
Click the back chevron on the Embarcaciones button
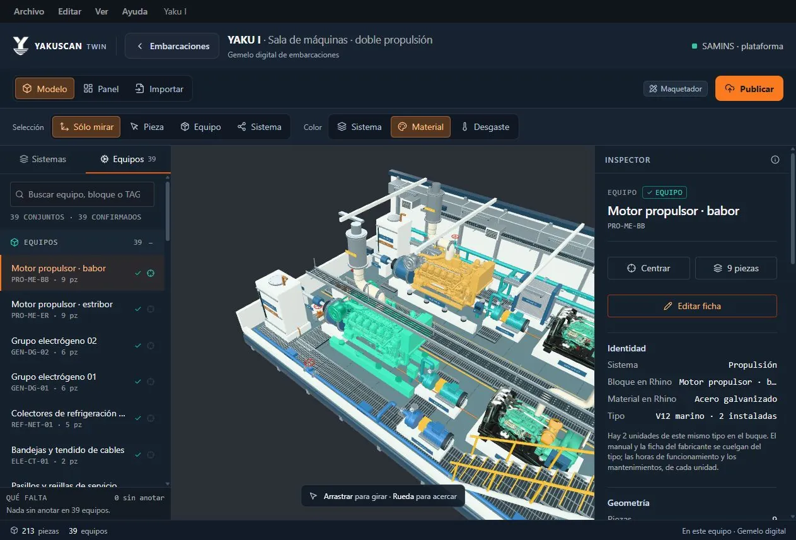pyautogui.click(x=140, y=47)
